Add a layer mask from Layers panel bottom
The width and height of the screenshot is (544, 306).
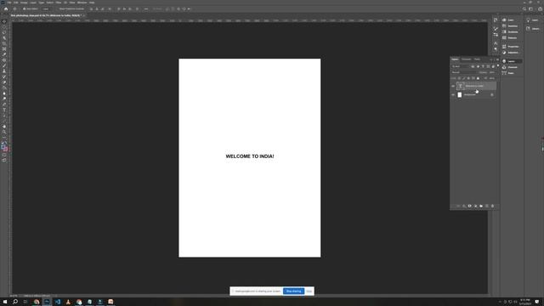470,206
